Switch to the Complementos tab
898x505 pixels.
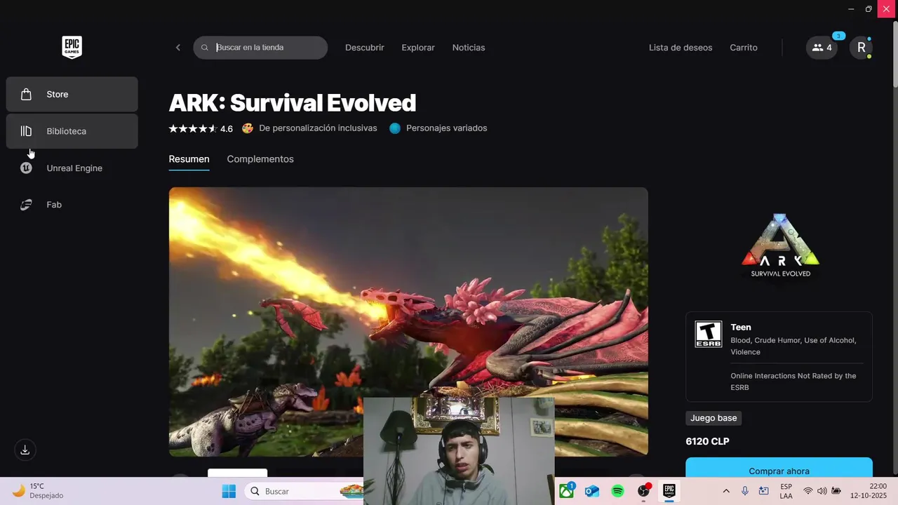260,159
